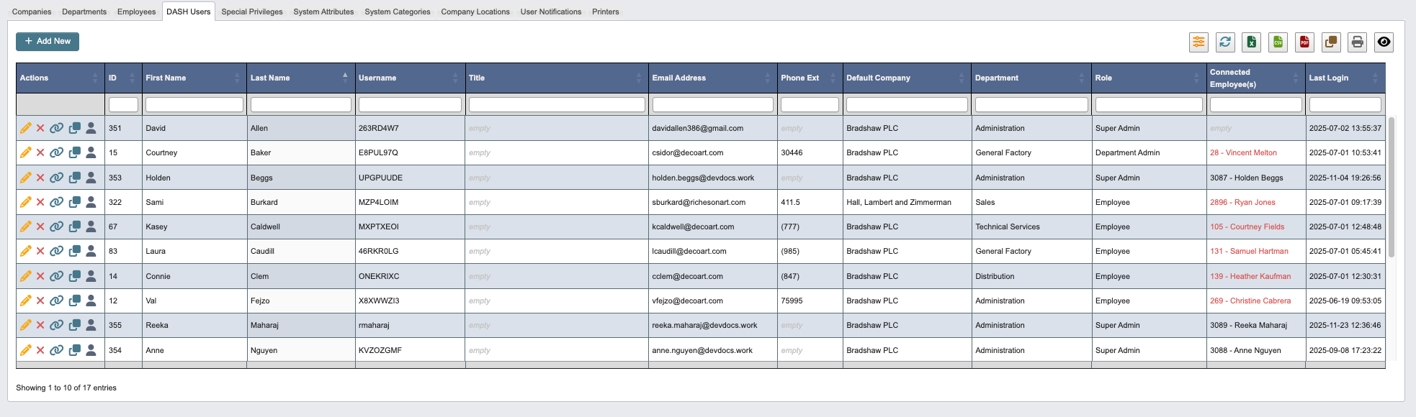Viewport: 1416px width, 417px height.
Task: Open connected employee 131 - Samuel Hartman
Action: (1249, 251)
